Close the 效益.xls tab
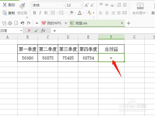 [122, 23]
